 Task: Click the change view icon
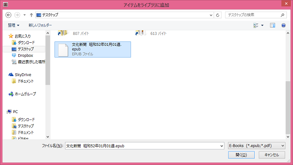click(x=256, y=25)
